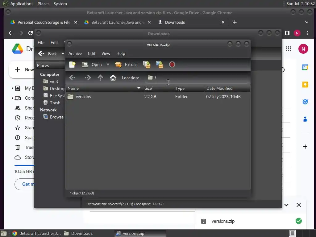Open the Archive menu
This screenshot has width=316, height=237.
[x=75, y=53]
